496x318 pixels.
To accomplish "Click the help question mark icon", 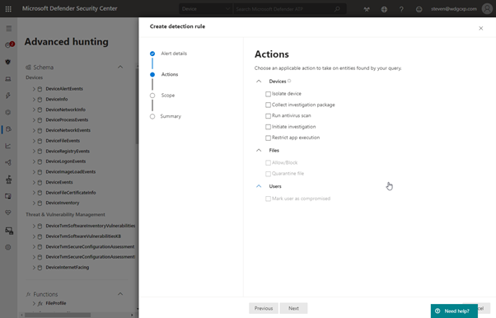I will [401, 9].
